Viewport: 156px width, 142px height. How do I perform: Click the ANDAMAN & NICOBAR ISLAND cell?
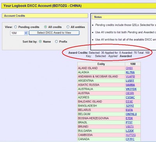coord(101,77)
